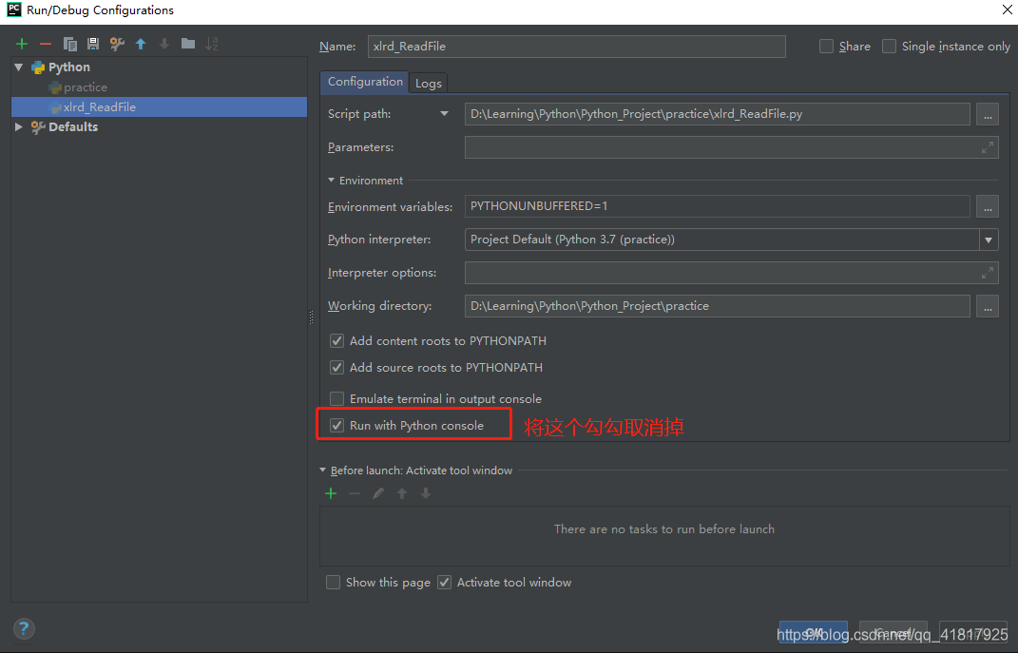This screenshot has height=653, width=1018.
Task: Check the Share checkbox
Action: (825, 46)
